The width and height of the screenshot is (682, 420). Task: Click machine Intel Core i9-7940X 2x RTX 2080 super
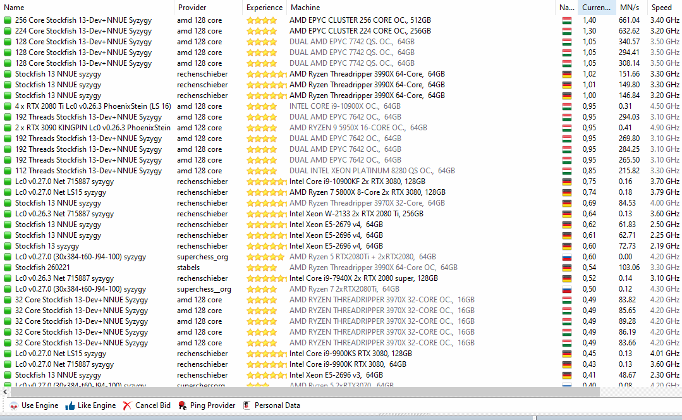point(363,278)
